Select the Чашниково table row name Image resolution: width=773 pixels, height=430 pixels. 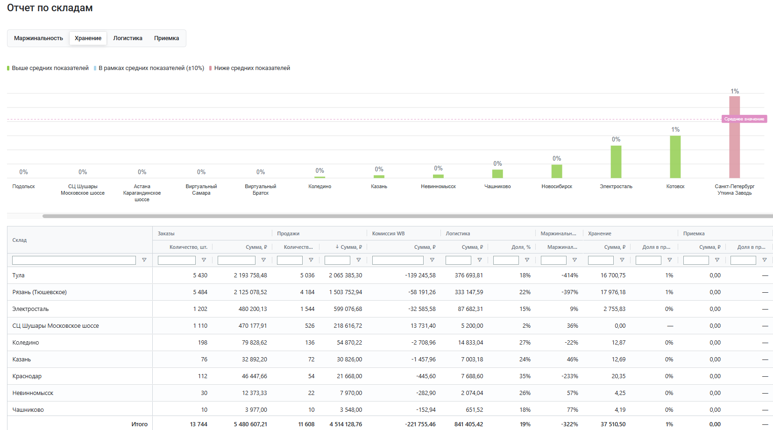28,410
